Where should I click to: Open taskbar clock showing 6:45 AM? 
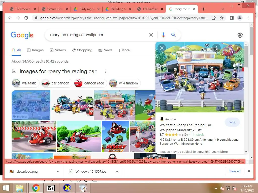[x=247, y=188]
